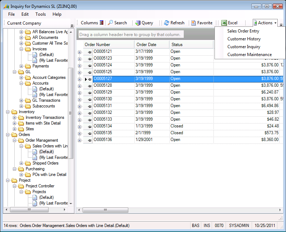Expand order row O0005121

pos(79,52)
